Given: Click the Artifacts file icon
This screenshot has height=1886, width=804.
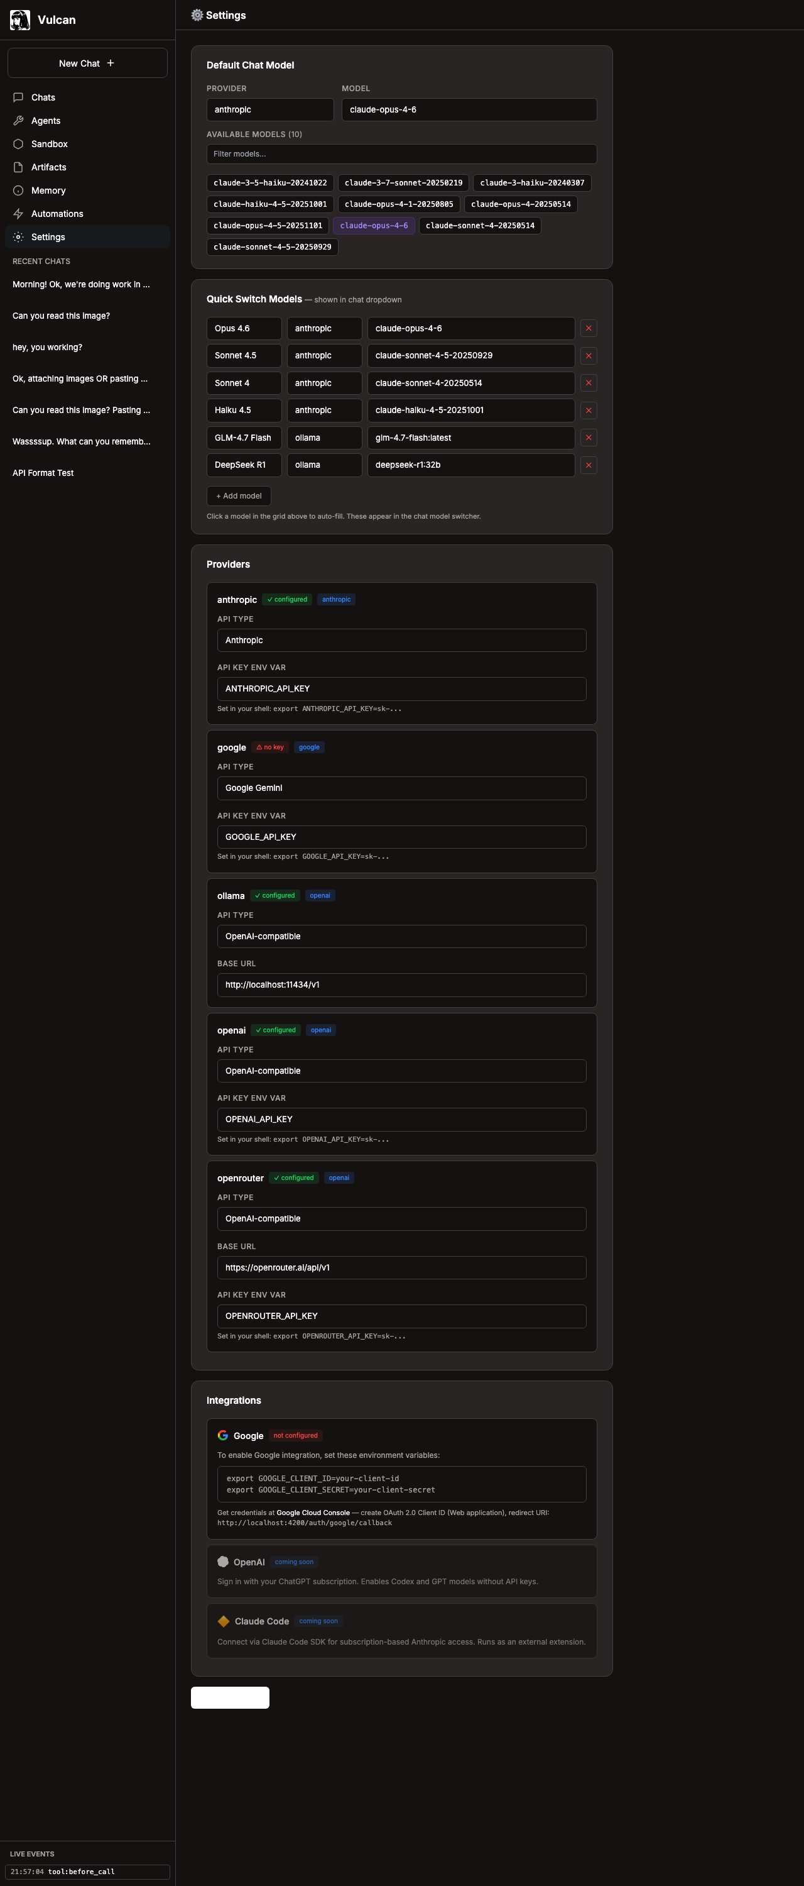Looking at the screenshot, I should point(18,167).
